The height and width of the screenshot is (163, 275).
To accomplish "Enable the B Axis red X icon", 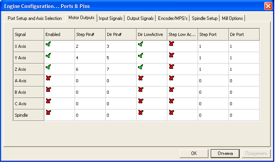I will (x=48, y=90).
